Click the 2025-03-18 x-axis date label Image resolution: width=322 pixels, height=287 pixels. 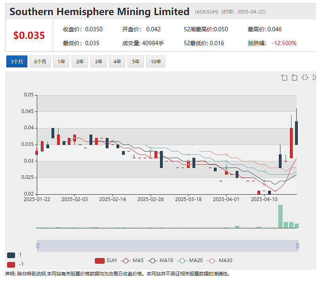tap(188, 199)
